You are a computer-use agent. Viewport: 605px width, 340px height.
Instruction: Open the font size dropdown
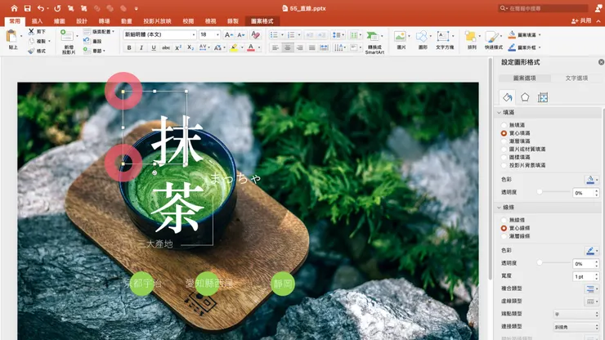coord(217,34)
